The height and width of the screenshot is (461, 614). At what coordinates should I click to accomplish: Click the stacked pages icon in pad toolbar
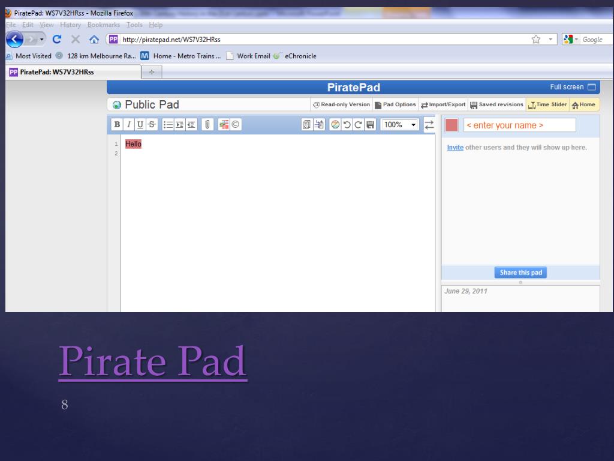[306, 125]
